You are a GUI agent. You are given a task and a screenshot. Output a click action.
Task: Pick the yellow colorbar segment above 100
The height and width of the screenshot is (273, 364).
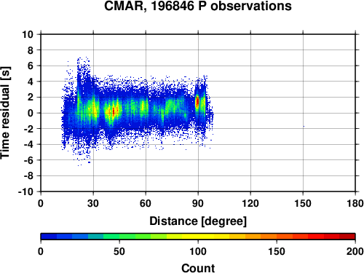(x=205, y=237)
